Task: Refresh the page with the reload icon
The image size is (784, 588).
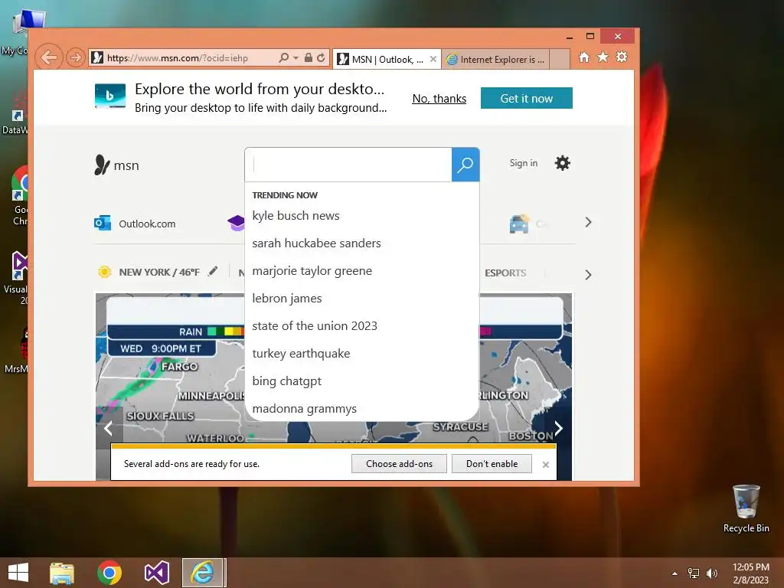Action: coord(321,58)
